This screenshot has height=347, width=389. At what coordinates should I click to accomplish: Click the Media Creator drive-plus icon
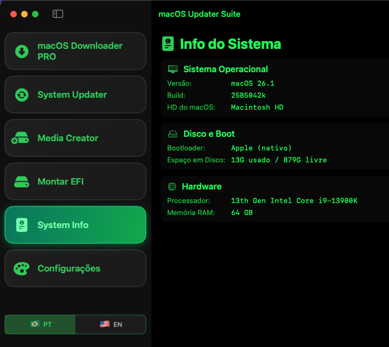pyautogui.click(x=20, y=138)
